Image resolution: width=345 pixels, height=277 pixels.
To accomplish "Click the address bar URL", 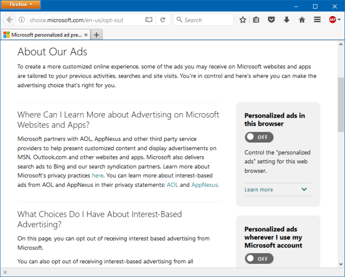I will (76, 20).
